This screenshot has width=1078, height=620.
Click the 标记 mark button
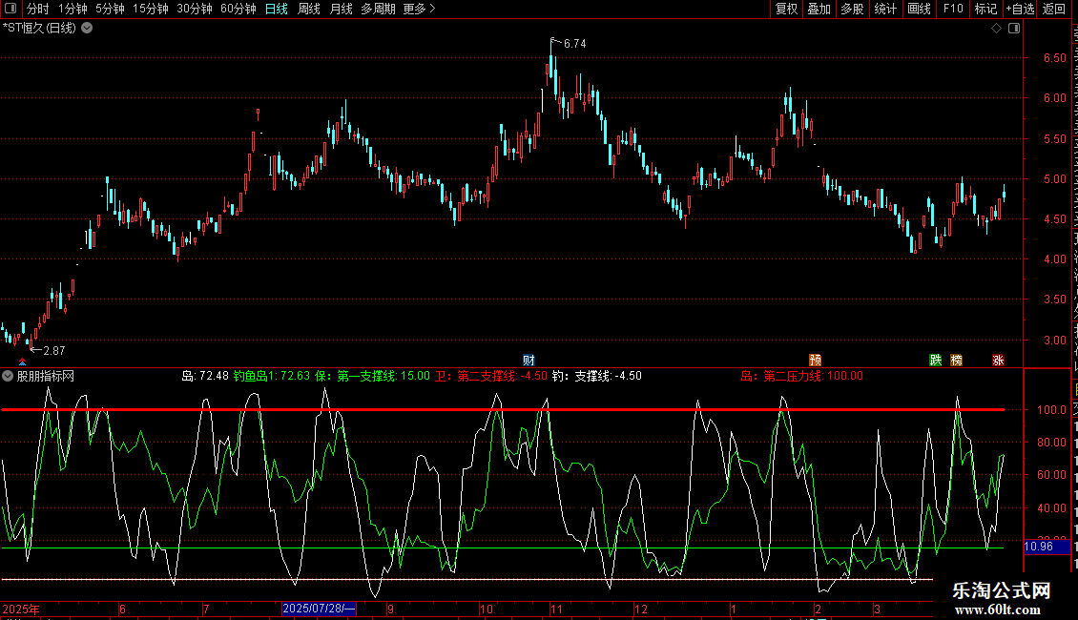pyautogui.click(x=985, y=9)
